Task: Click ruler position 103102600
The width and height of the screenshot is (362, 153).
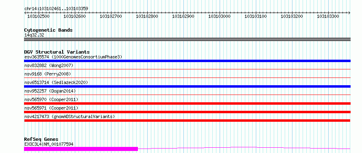Action: 74,16
